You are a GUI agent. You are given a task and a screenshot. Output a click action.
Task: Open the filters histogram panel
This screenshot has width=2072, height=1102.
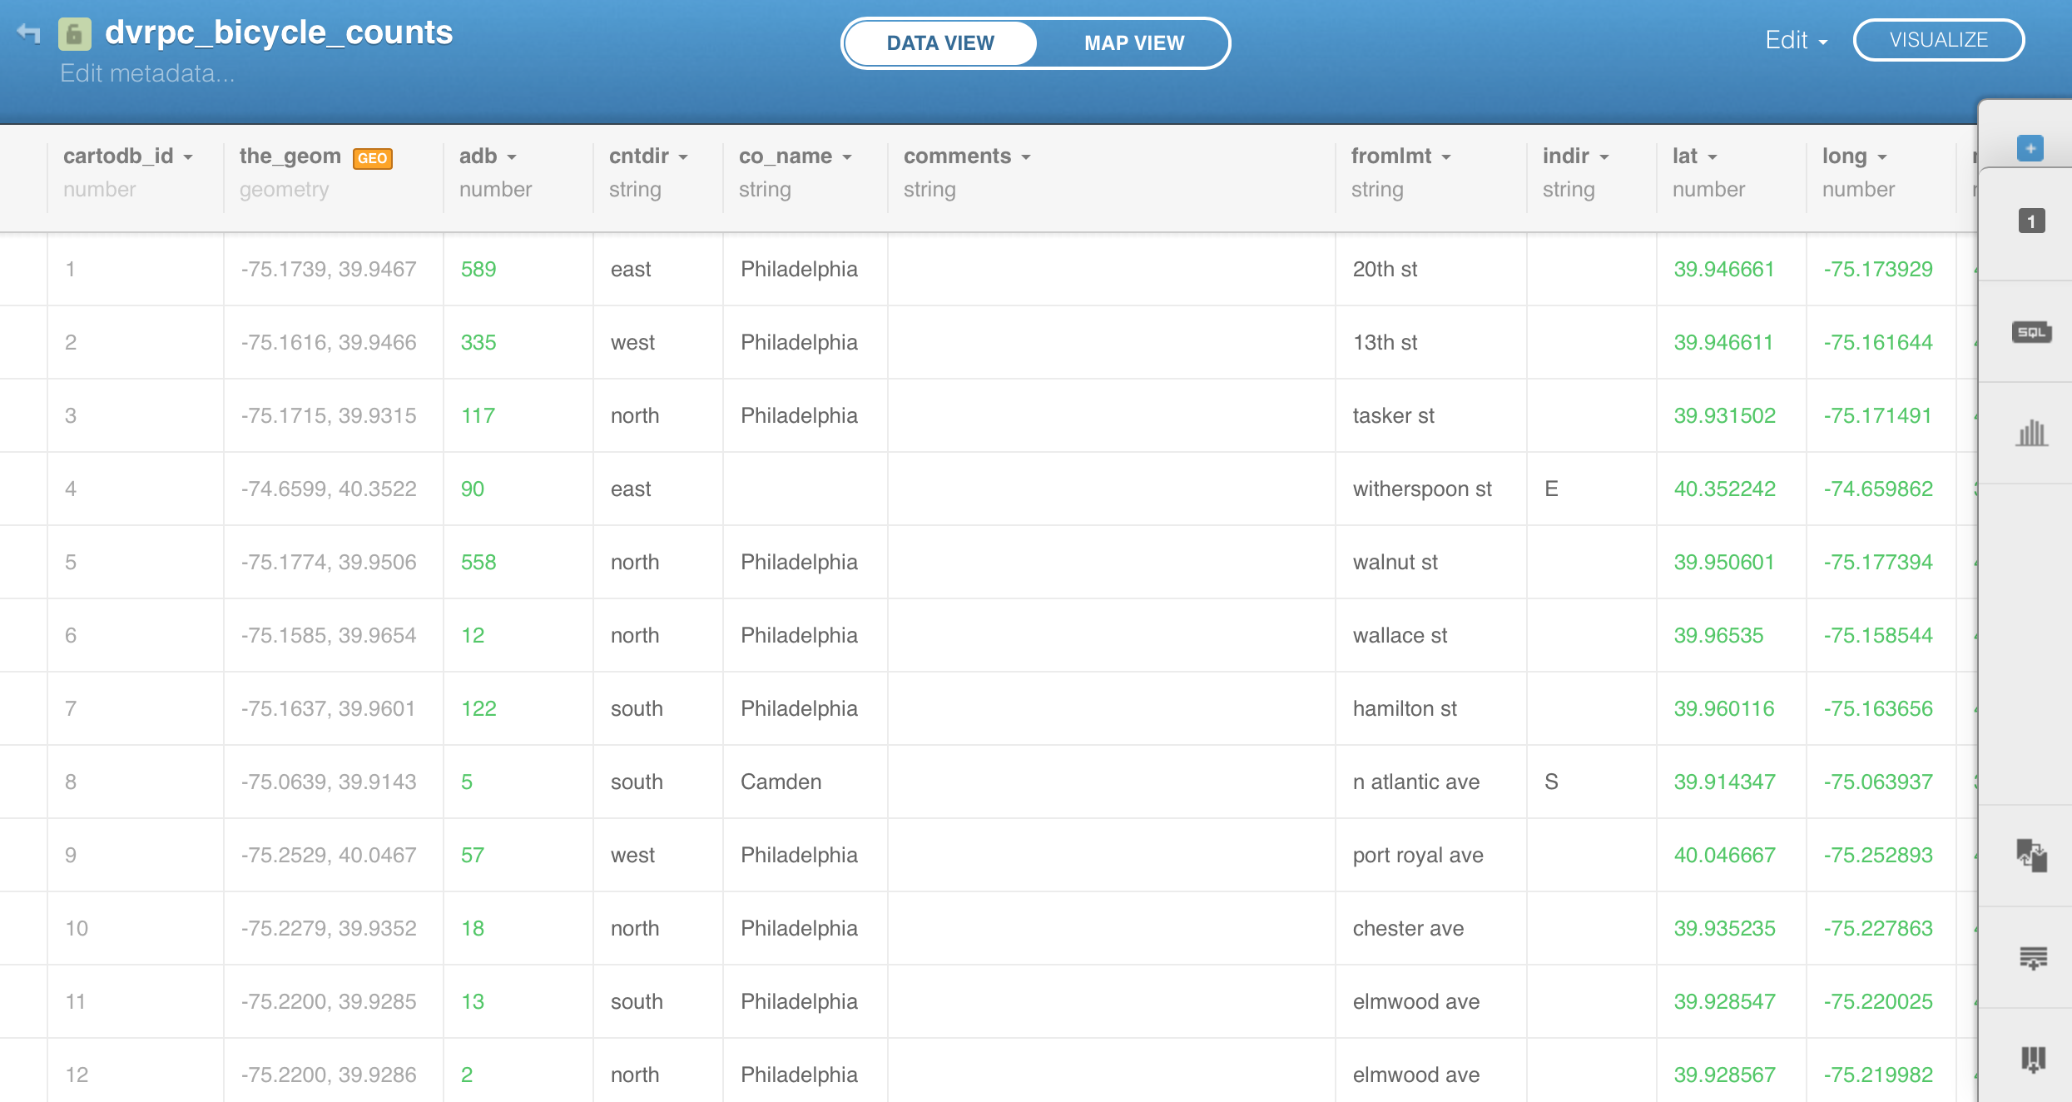pyautogui.click(x=2030, y=433)
